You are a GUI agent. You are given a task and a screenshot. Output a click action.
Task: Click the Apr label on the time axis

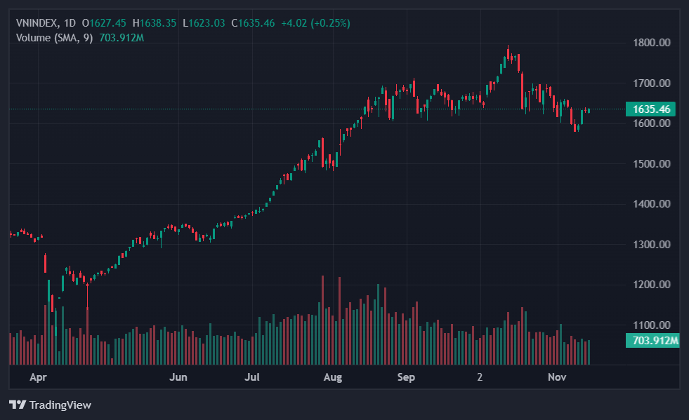coord(38,377)
